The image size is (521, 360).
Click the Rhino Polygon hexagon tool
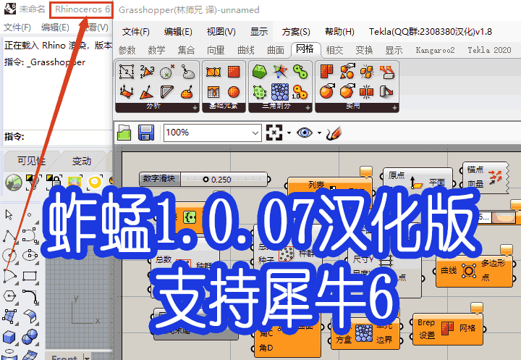9,296
